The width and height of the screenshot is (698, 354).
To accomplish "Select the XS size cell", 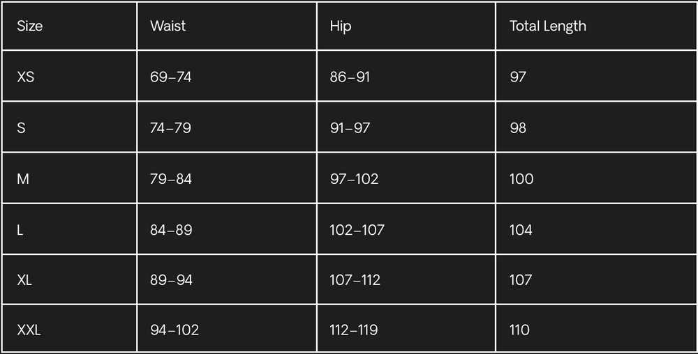I will pyautogui.click(x=26, y=77).
